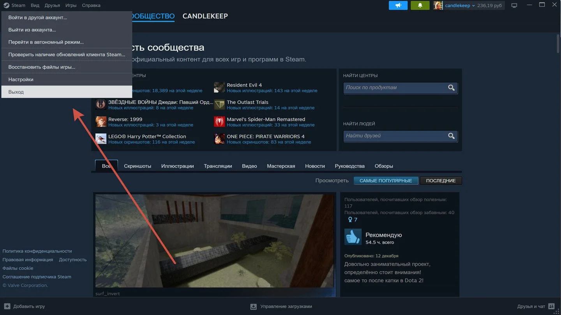This screenshot has width=561, height=315.
Task: Choose Войти в другой аккаунт
Action: click(x=67, y=17)
